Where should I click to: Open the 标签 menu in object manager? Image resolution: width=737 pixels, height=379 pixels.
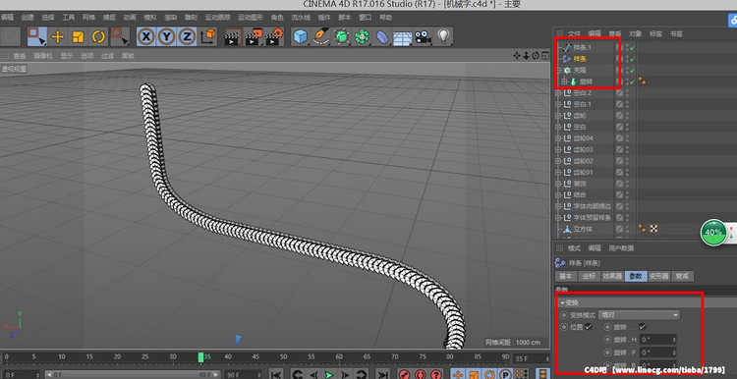coord(655,33)
